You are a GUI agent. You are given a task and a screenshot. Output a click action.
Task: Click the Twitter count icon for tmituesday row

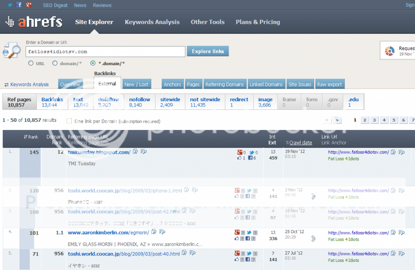tap(252, 152)
